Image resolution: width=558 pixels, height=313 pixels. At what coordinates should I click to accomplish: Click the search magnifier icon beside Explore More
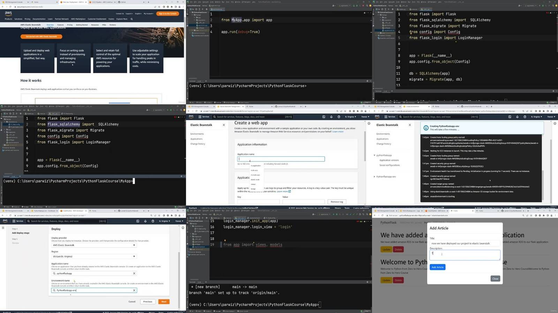131,19
